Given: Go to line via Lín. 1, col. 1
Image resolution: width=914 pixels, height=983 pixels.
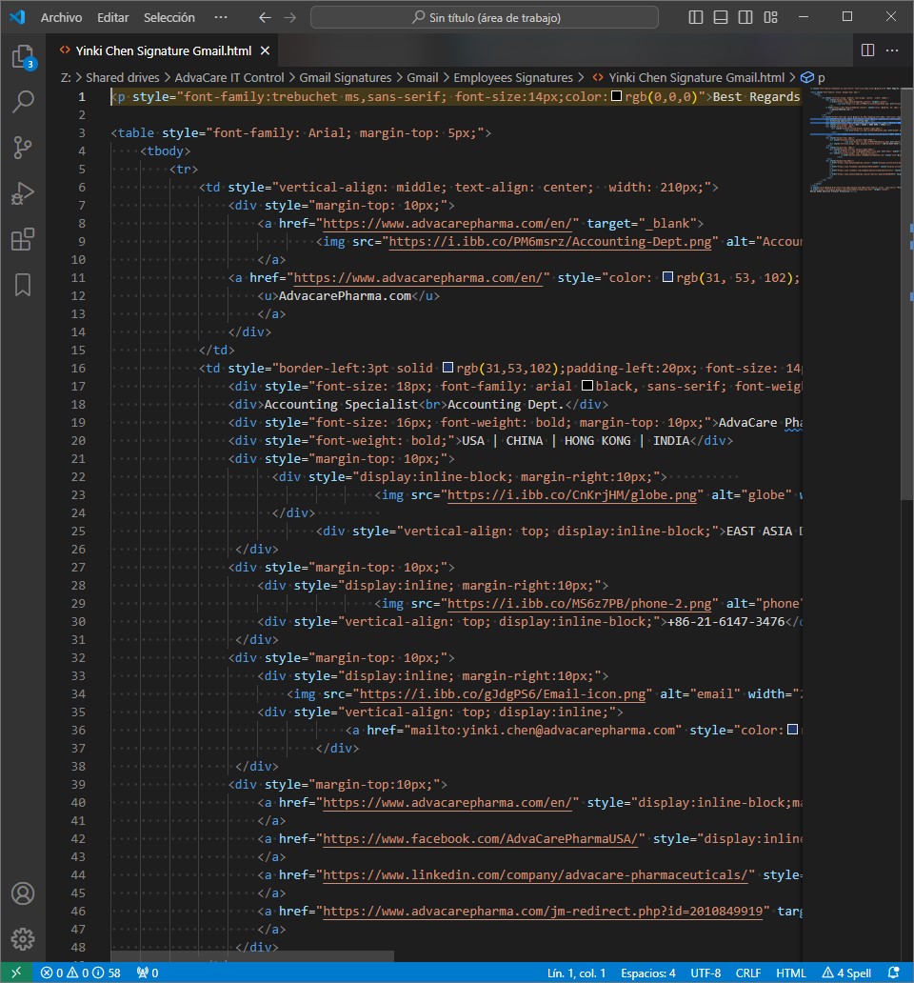Looking at the screenshot, I should (576, 973).
